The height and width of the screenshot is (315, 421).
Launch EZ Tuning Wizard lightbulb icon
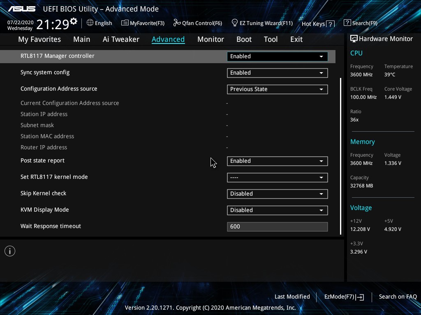pyautogui.click(x=235, y=23)
